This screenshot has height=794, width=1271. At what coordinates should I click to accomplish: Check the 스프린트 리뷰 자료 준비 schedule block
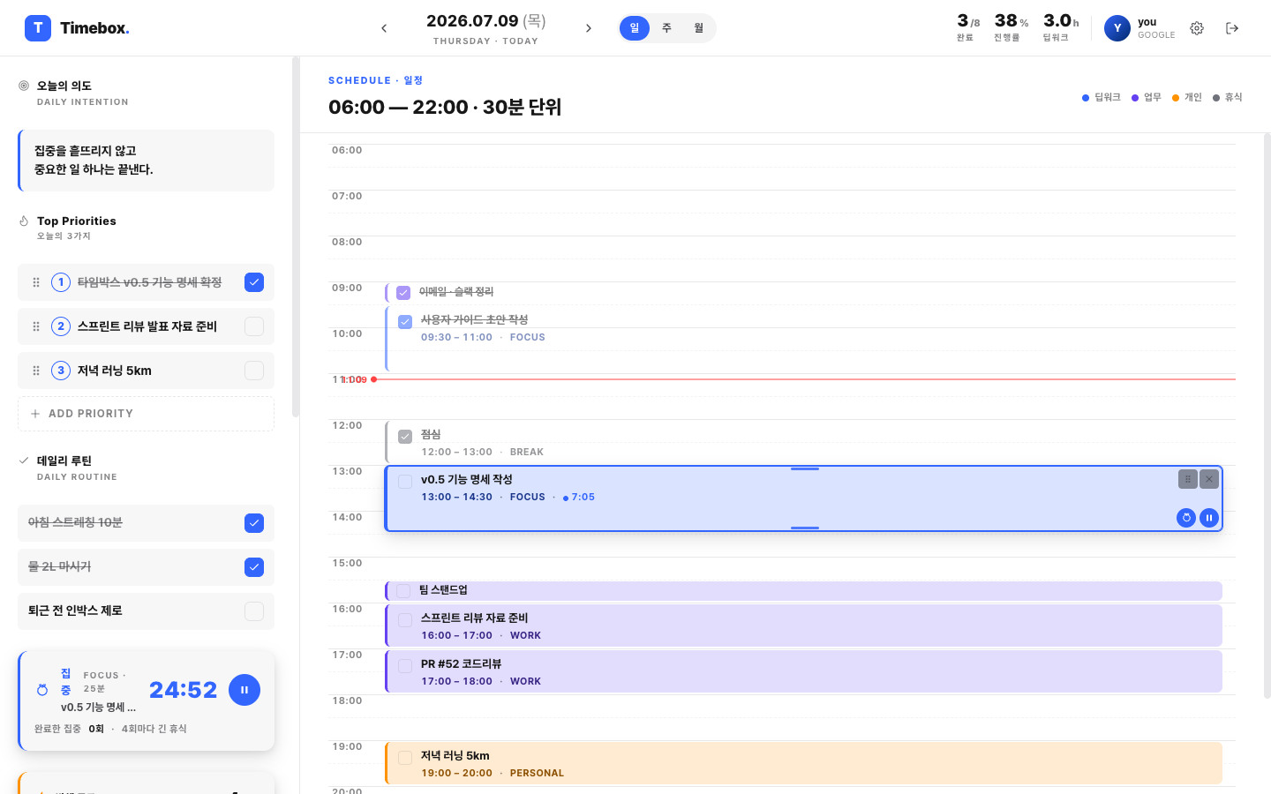point(405,620)
